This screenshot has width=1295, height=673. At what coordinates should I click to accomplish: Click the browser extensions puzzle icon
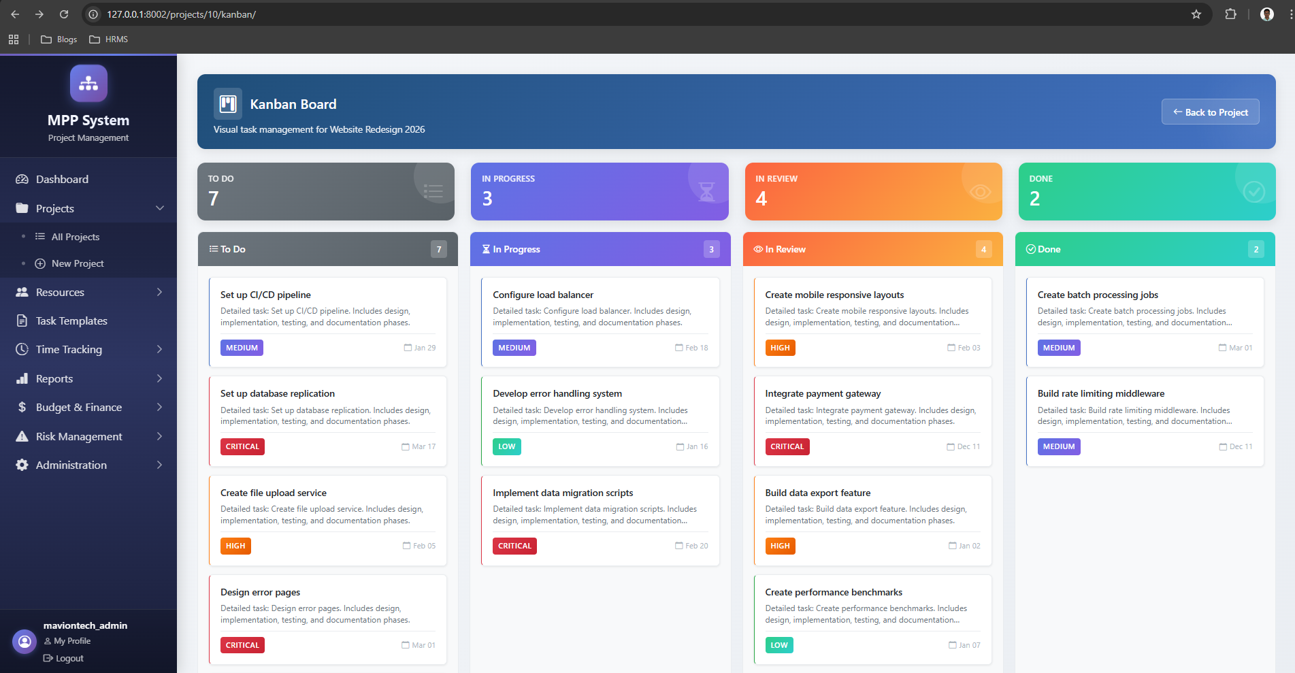pos(1231,14)
